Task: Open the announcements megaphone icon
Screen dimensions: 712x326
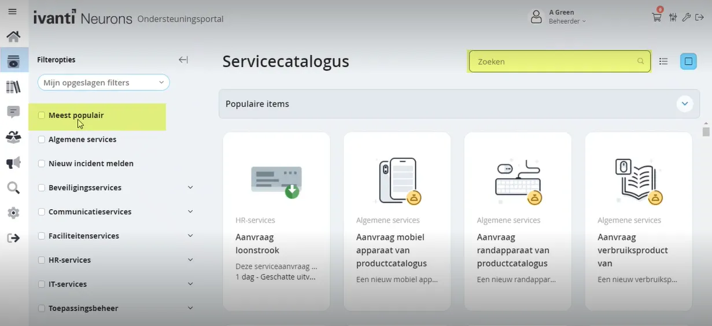Action: (x=13, y=163)
